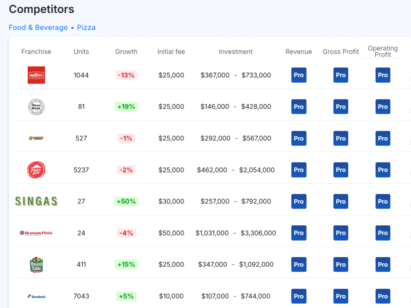Viewport: 411px width, 308px height.
Task: Unlock Operating Profit Pro badge in Round Table row
Action: click(x=383, y=265)
